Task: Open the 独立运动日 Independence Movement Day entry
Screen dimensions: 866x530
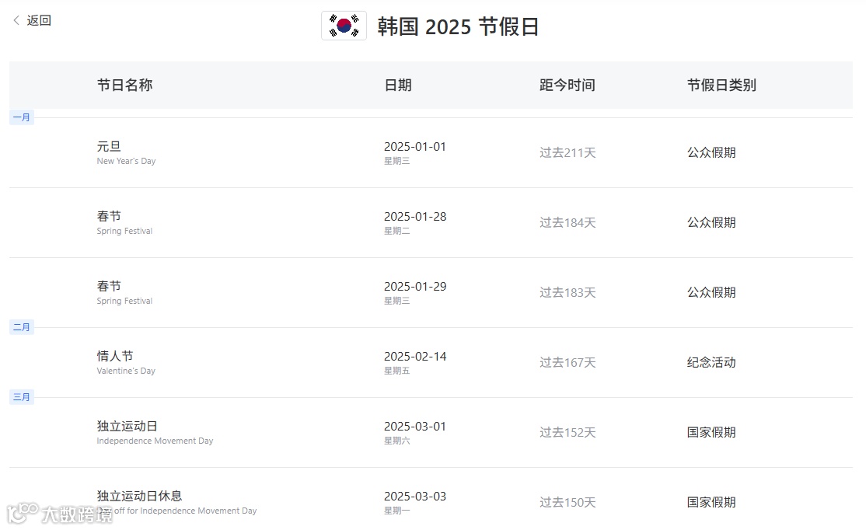Action: click(127, 426)
